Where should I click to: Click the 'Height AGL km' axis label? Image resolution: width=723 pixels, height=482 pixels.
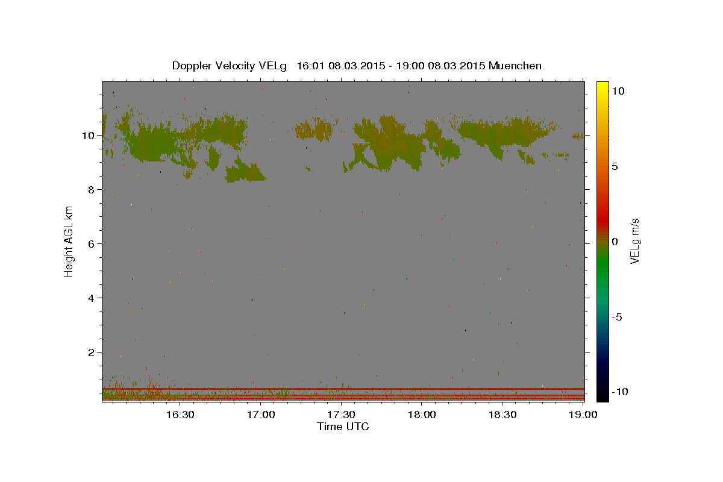[x=69, y=241]
